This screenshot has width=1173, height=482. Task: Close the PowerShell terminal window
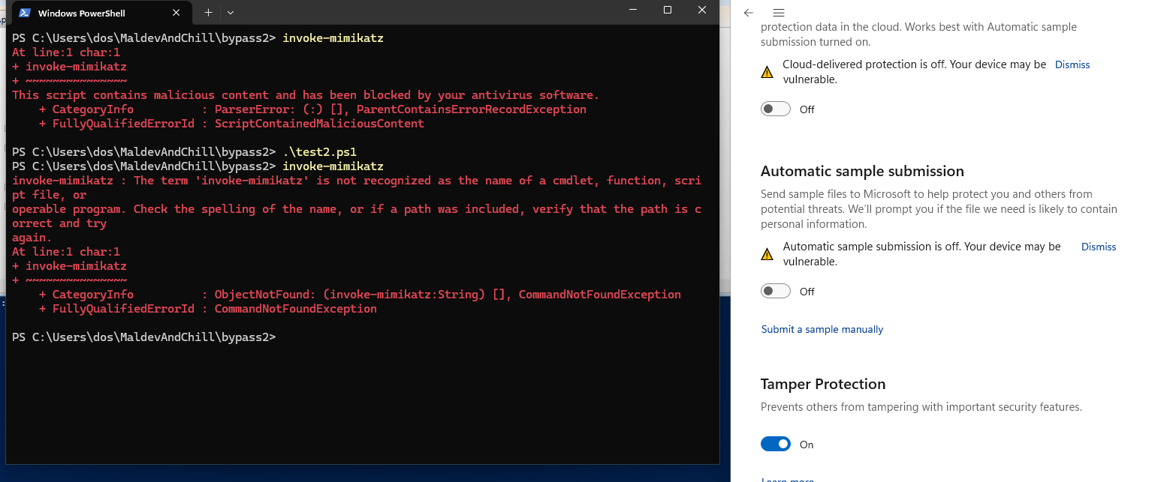coord(702,10)
